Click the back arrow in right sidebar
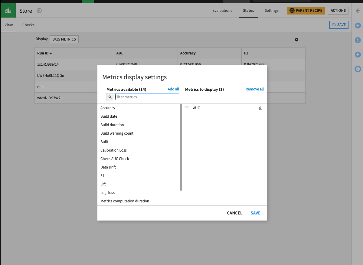The width and height of the screenshot is (363, 265). [358, 11]
